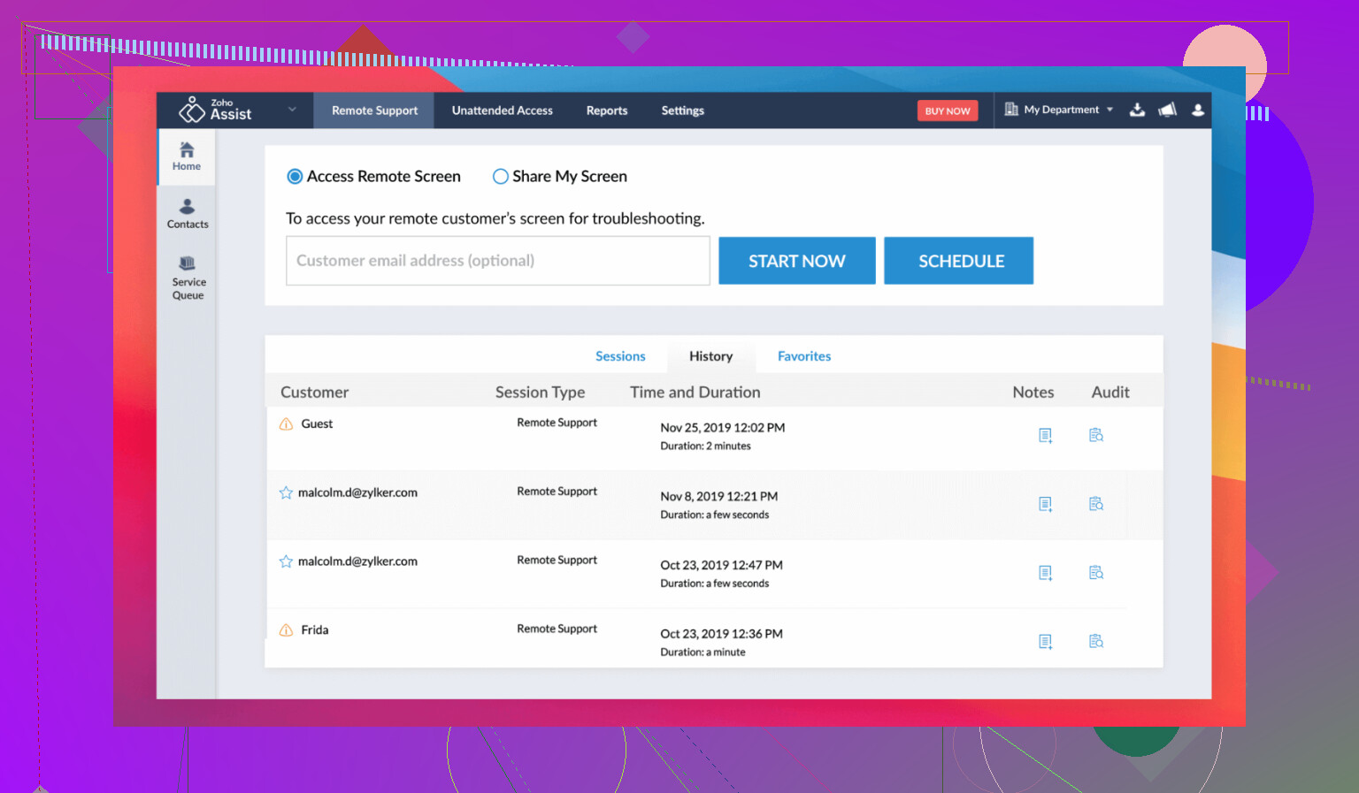Open the Service Queue sidebar icon
The height and width of the screenshot is (793, 1359).
click(x=188, y=278)
